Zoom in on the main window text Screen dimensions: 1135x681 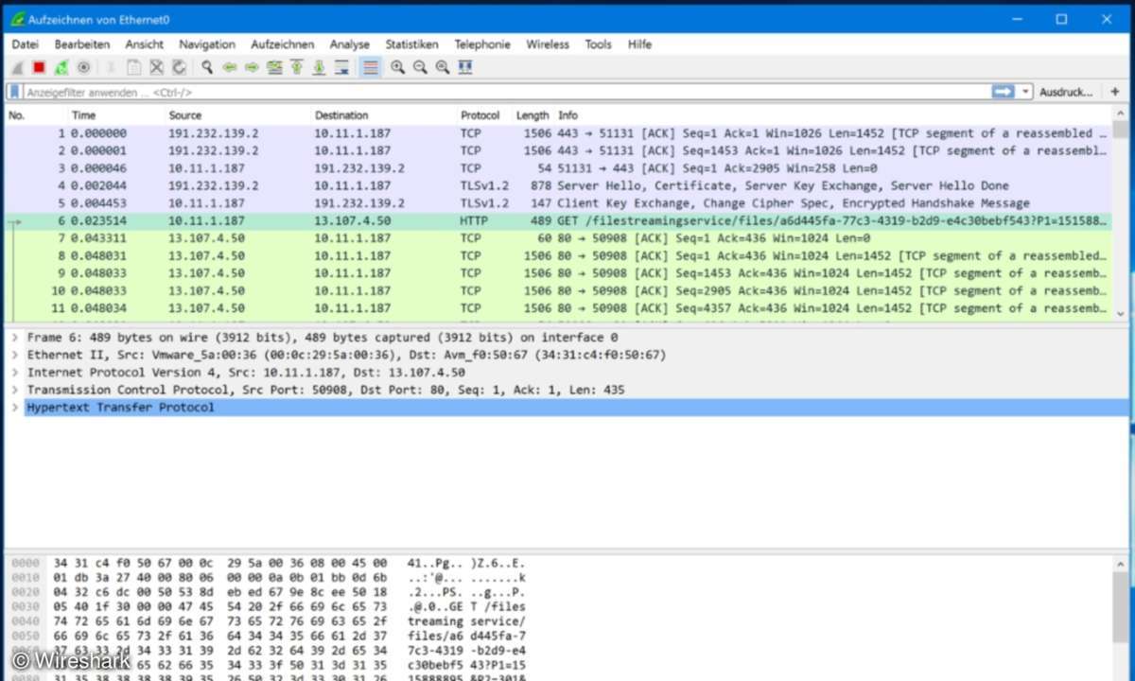tap(397, 67)
